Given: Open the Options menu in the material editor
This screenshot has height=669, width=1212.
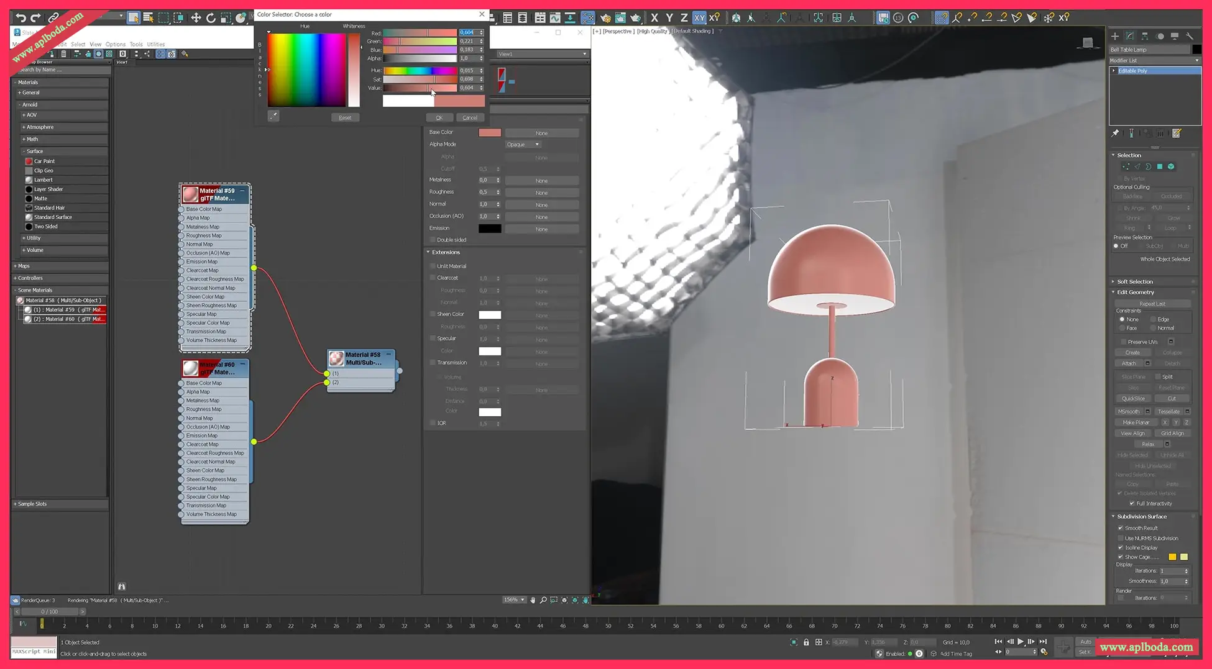Looking at the screenshot, I should (116, 44).
